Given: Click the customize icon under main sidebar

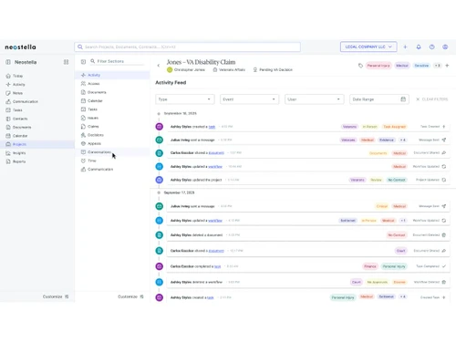Looking at the screenshot, I should tap(67, 296).
